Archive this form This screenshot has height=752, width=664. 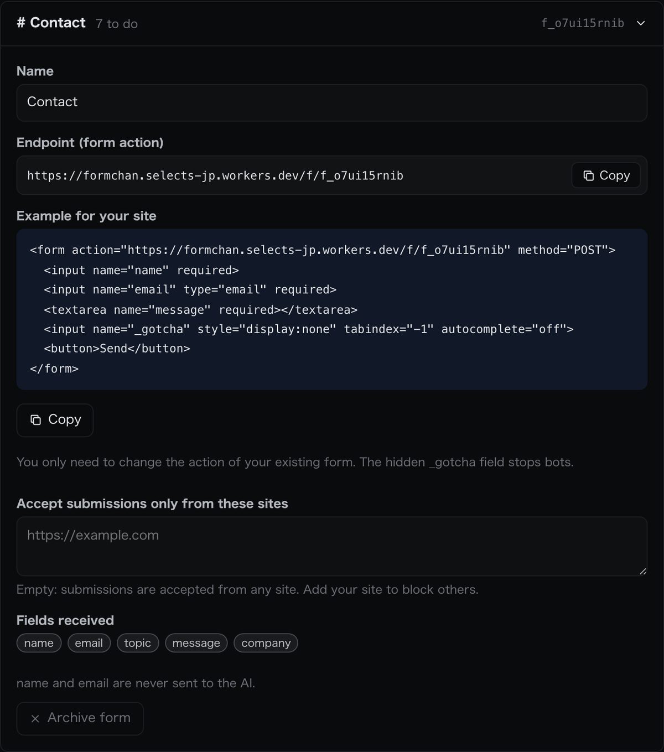click(80, 718)
